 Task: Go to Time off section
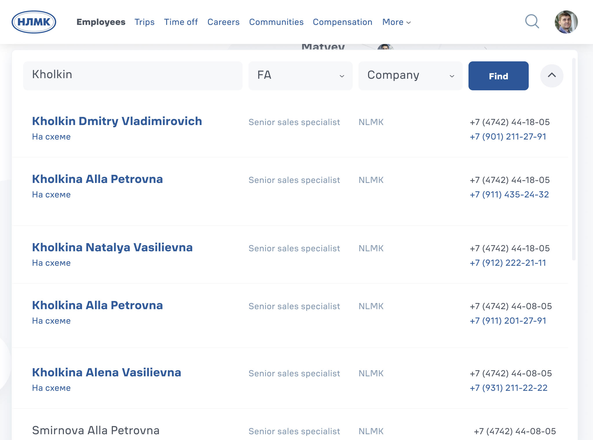tap(181, 22)
